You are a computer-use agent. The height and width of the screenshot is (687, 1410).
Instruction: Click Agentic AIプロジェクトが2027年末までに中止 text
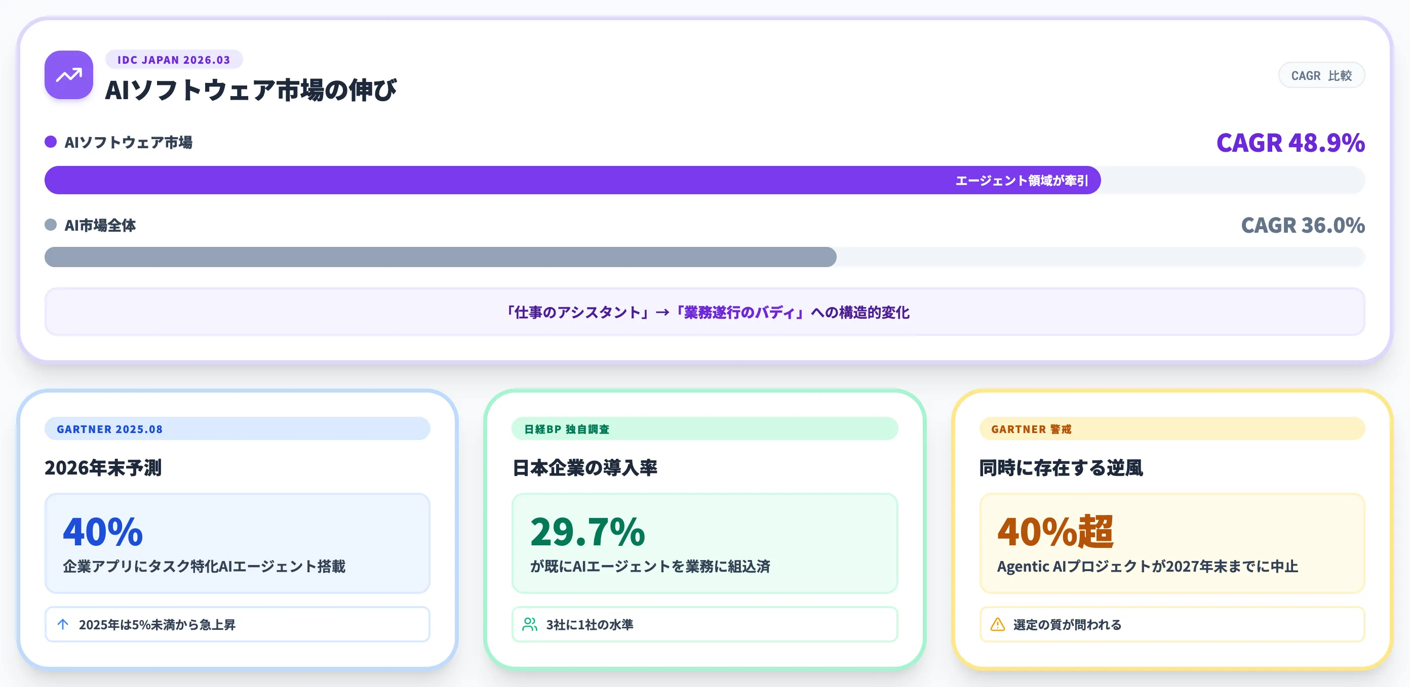[x=1147, y=566]
